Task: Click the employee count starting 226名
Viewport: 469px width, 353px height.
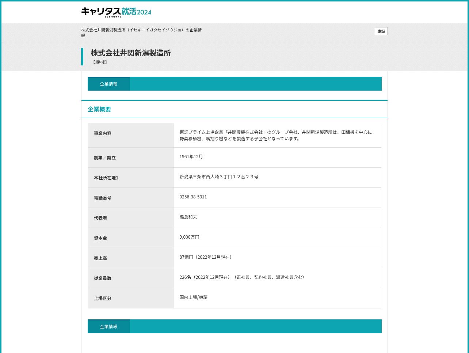Action: coord(243,277)
